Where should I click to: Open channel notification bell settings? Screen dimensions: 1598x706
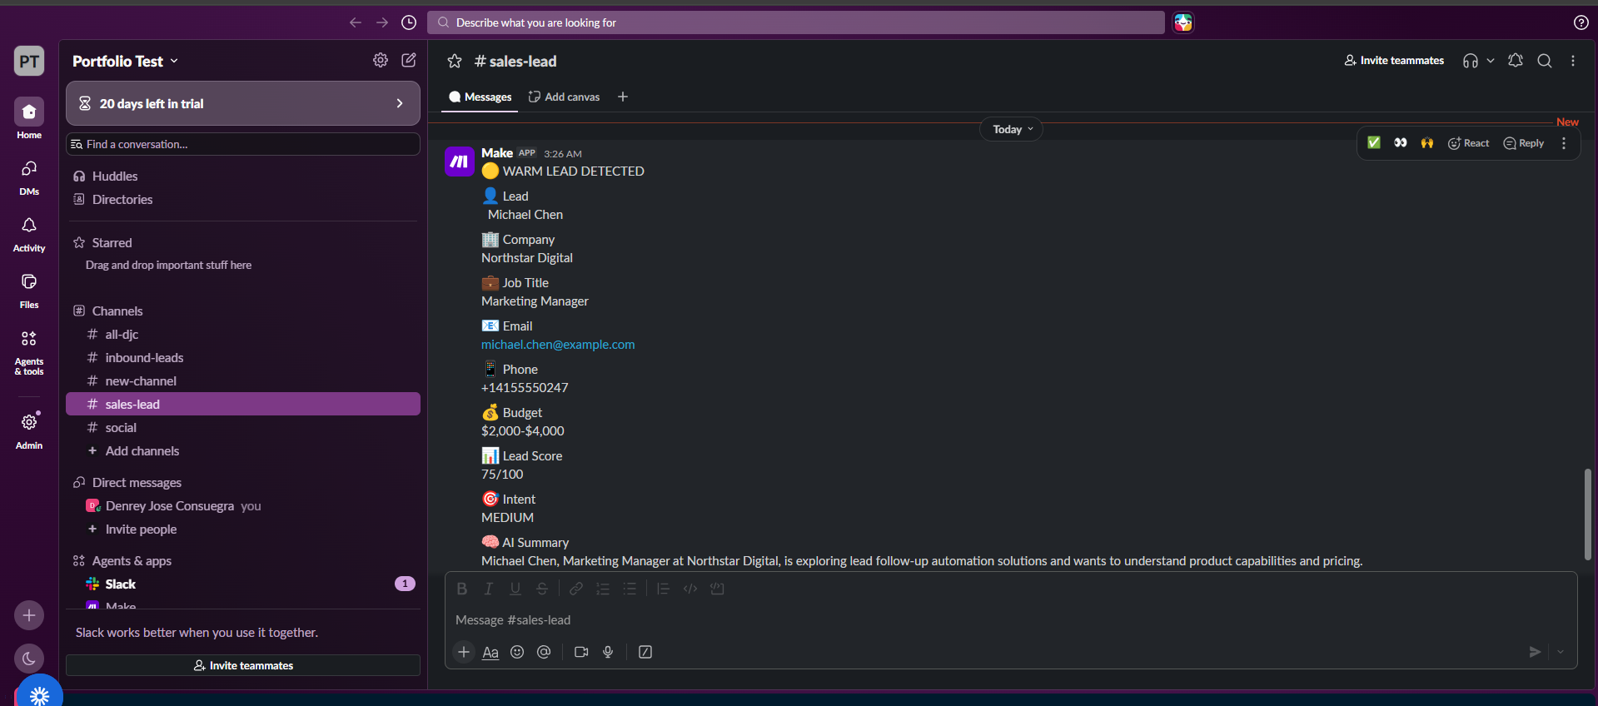(x=1516, y=61)
